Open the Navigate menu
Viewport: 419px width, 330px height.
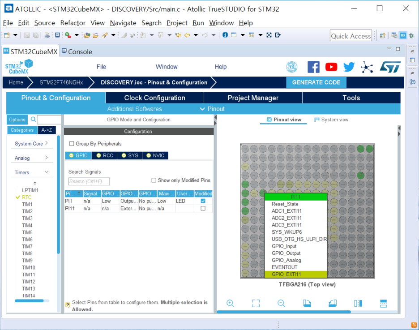123,23
